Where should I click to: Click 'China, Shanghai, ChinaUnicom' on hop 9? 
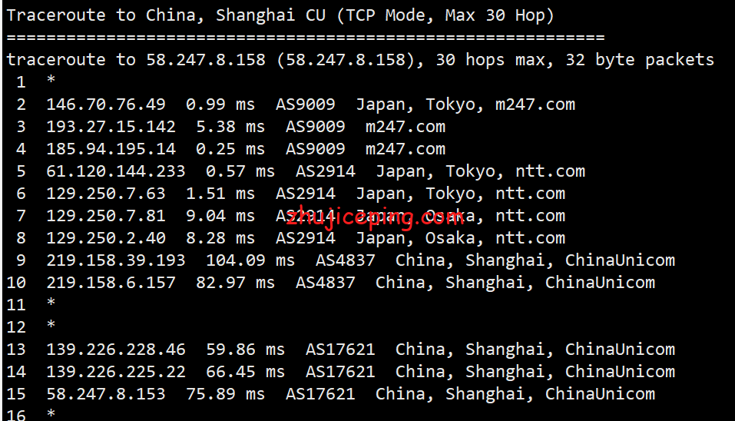(x=535, y=260)
